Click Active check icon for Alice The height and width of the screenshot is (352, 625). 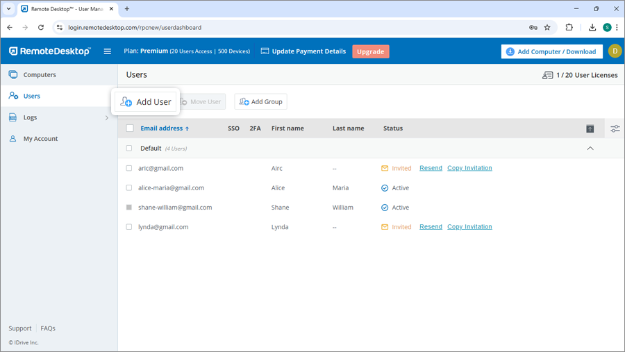385,187
